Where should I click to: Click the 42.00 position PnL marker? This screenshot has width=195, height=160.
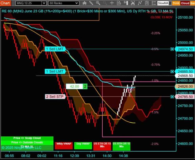(74, 87)
